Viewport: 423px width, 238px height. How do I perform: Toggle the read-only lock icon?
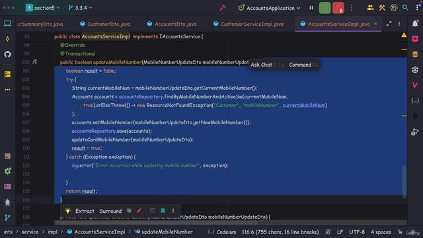[x=400, y=232]
